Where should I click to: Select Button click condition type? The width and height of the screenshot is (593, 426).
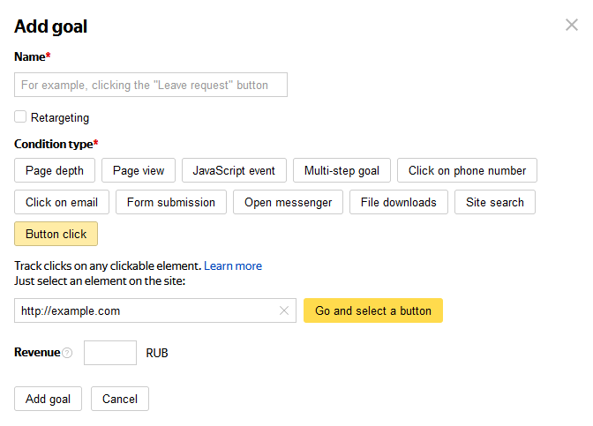(x=56, y=234)
